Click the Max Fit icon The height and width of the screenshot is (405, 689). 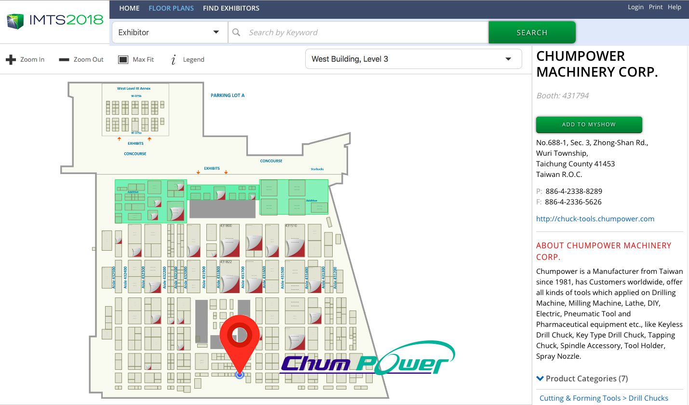pyautogui.click(x=123, y=60)
